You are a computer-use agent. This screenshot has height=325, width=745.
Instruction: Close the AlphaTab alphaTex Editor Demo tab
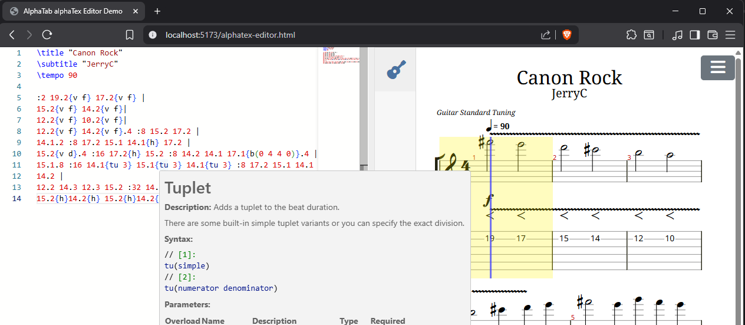(x=136, y=11)
